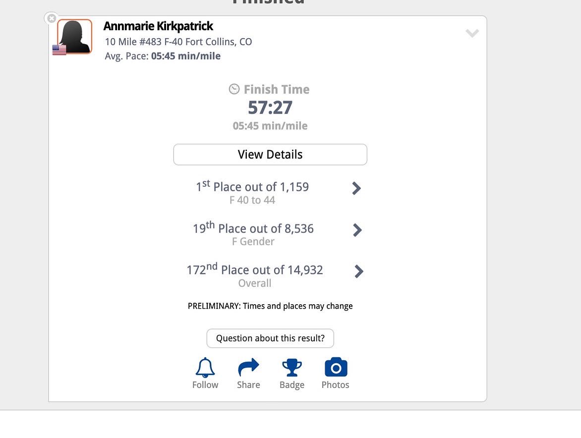The width and height of the screenshot is (581, 438).
Task: Select the 19th Place out of 8,536 row
Action: [x=253, y=229]
